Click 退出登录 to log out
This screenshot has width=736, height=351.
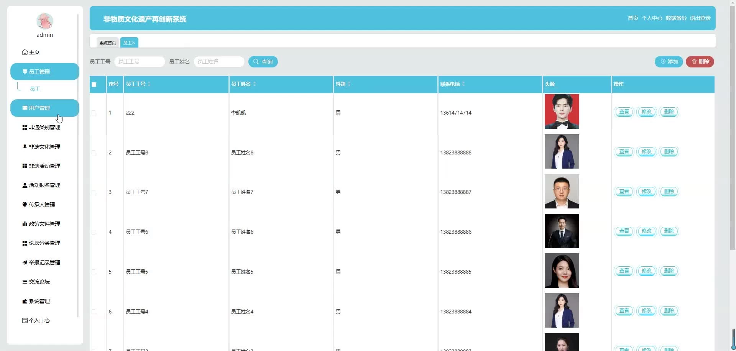pos(700,18)
